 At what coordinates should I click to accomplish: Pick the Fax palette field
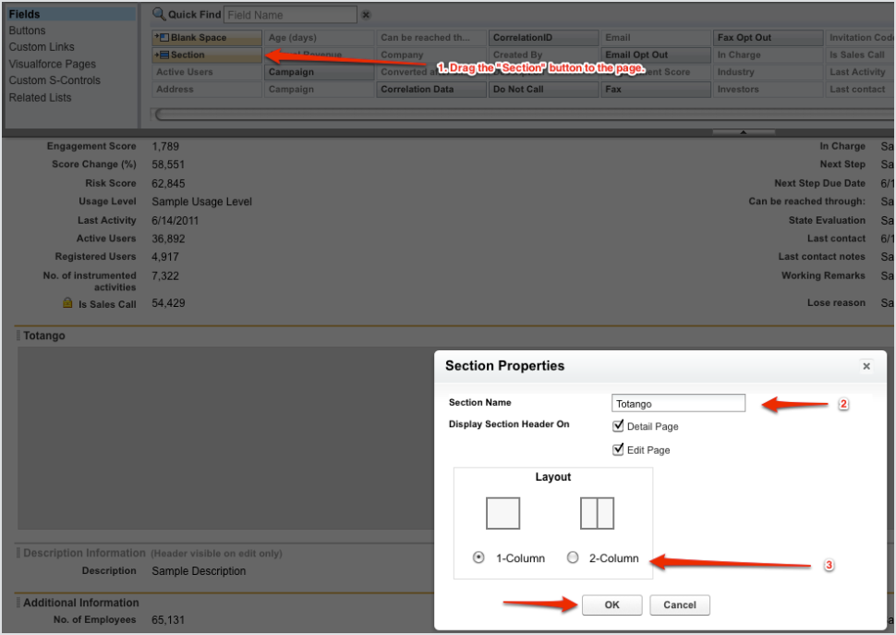(x=656, y=89)
